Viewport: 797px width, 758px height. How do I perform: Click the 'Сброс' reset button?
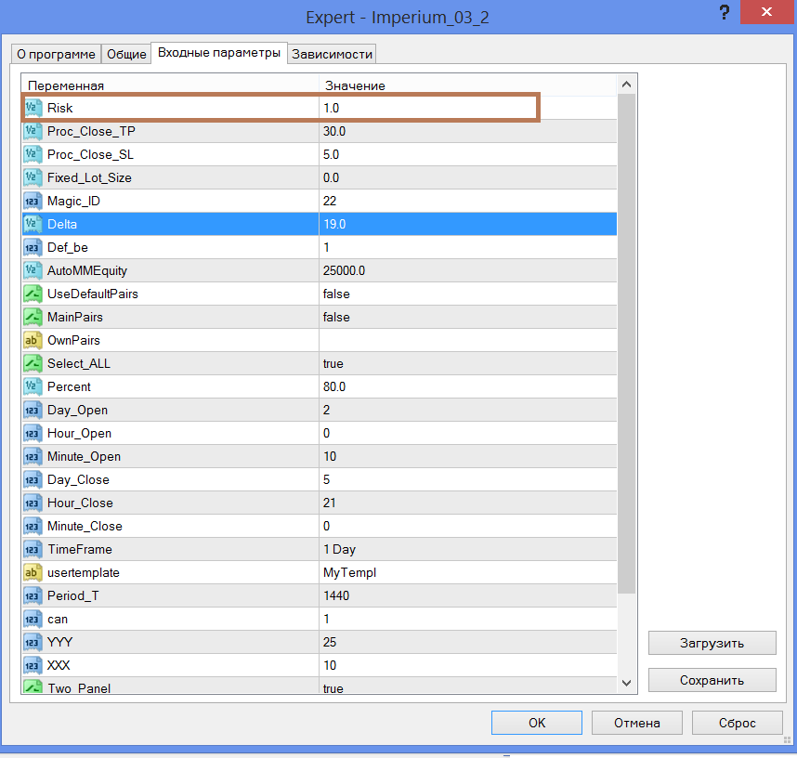pos(737,723)
